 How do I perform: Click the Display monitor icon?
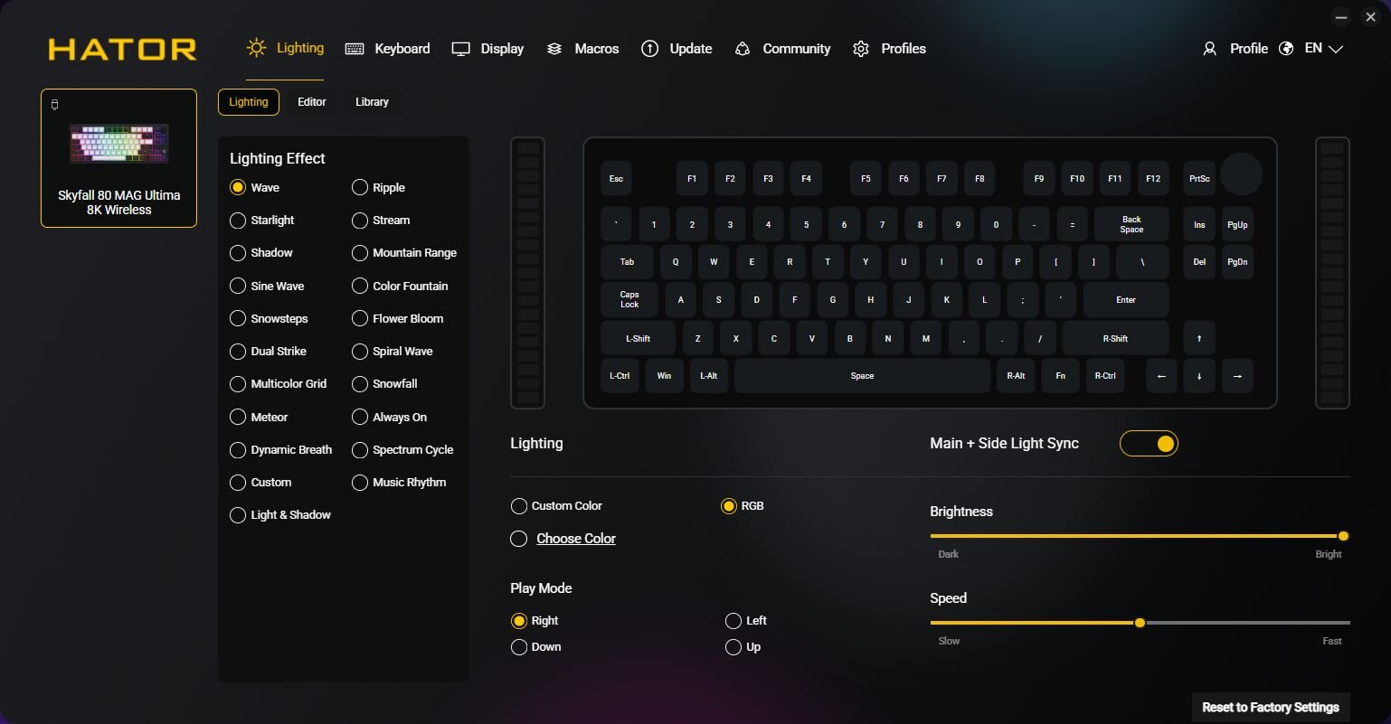[x=460, y=49]
